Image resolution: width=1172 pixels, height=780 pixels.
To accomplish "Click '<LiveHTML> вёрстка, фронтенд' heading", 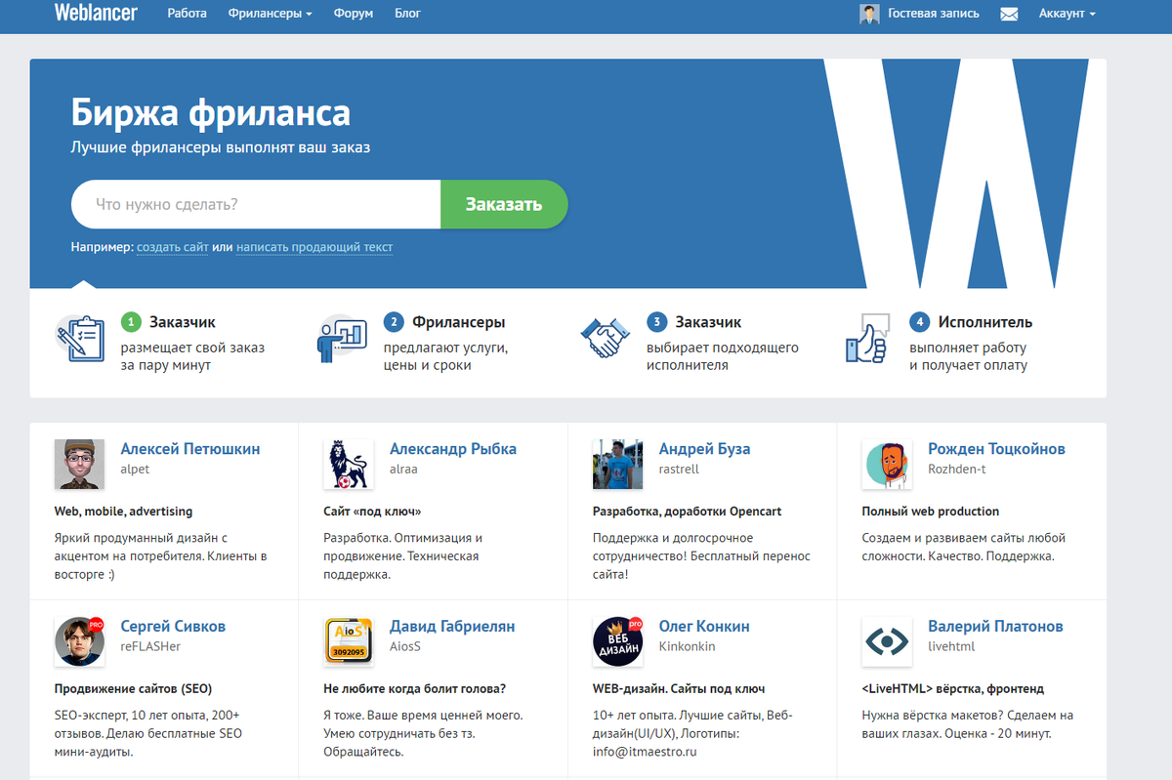I will click(952, 688).
